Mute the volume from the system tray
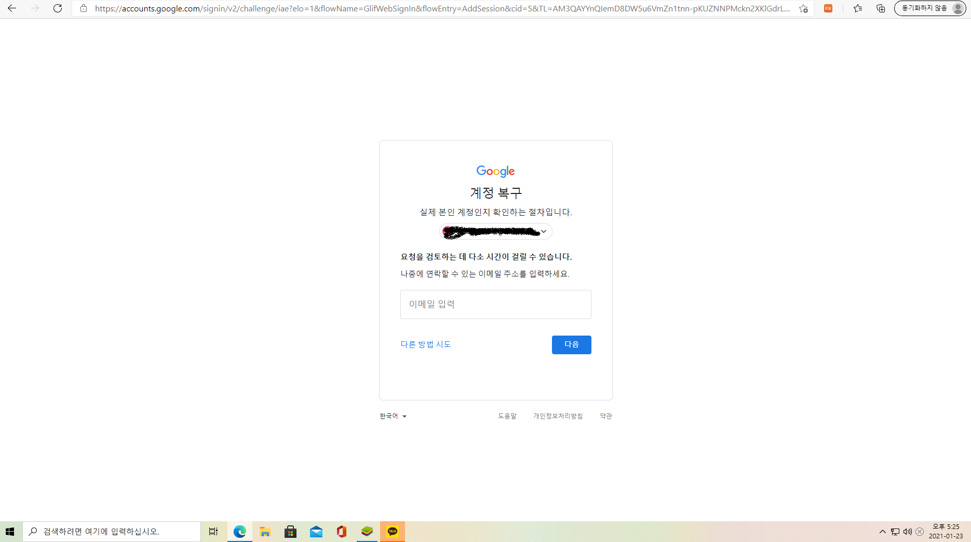The height and width of the screenshot is (542, 971). click(x=907, y=531)
